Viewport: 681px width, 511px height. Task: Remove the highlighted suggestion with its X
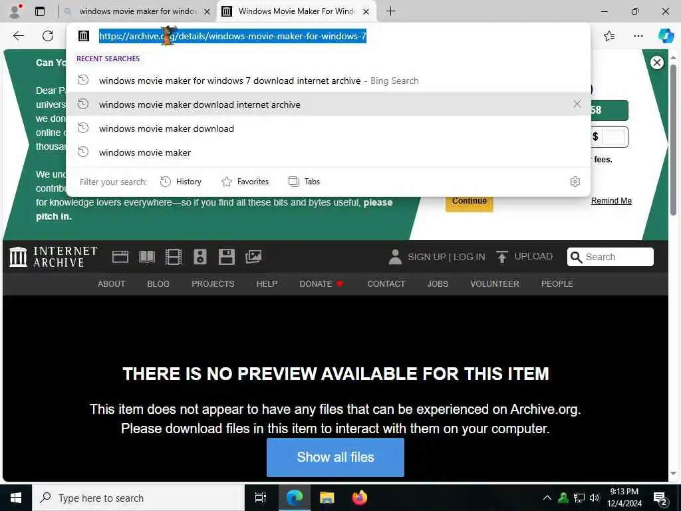coord(577,104)
